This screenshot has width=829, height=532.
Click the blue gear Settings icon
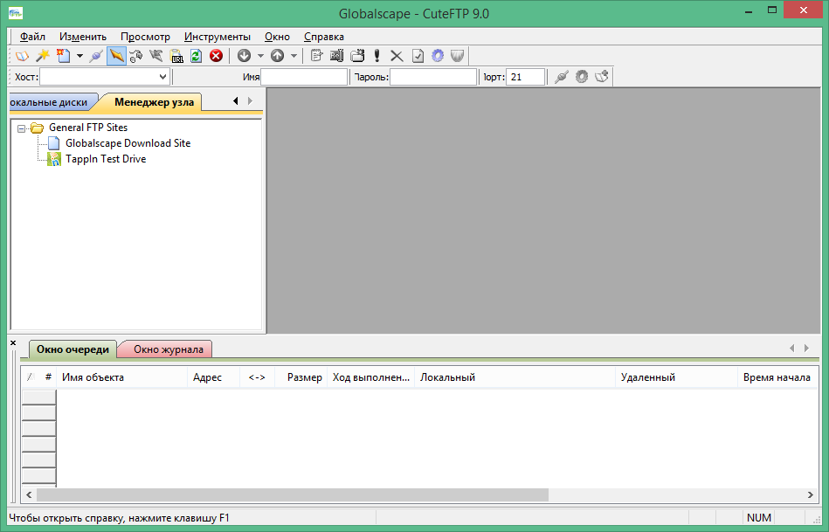438,56
